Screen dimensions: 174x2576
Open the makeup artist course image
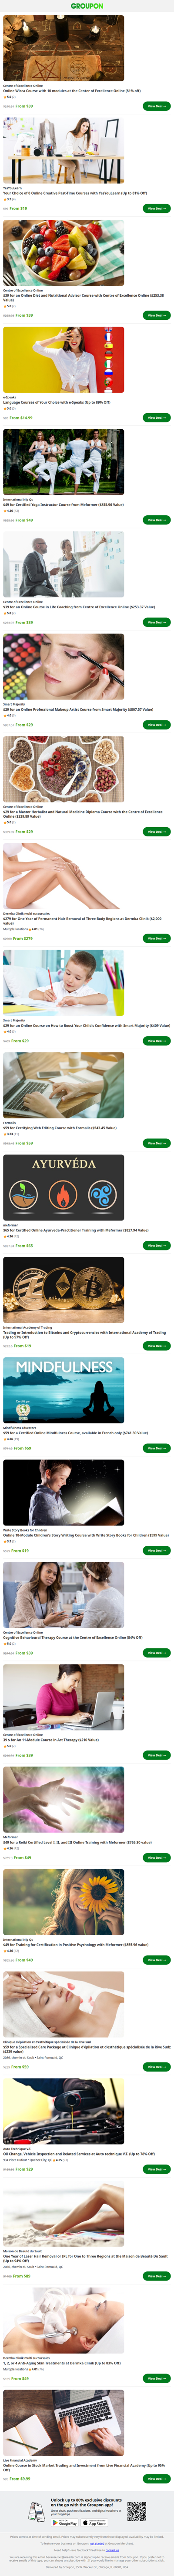click(64, 666)
